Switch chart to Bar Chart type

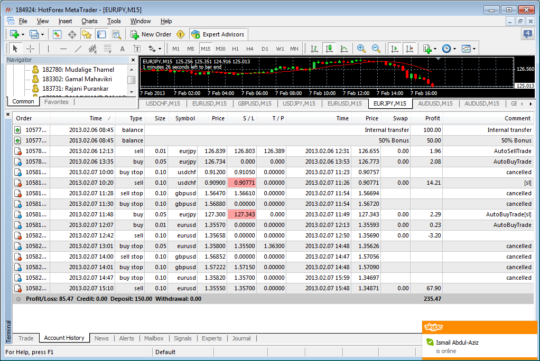pos(314,49)
